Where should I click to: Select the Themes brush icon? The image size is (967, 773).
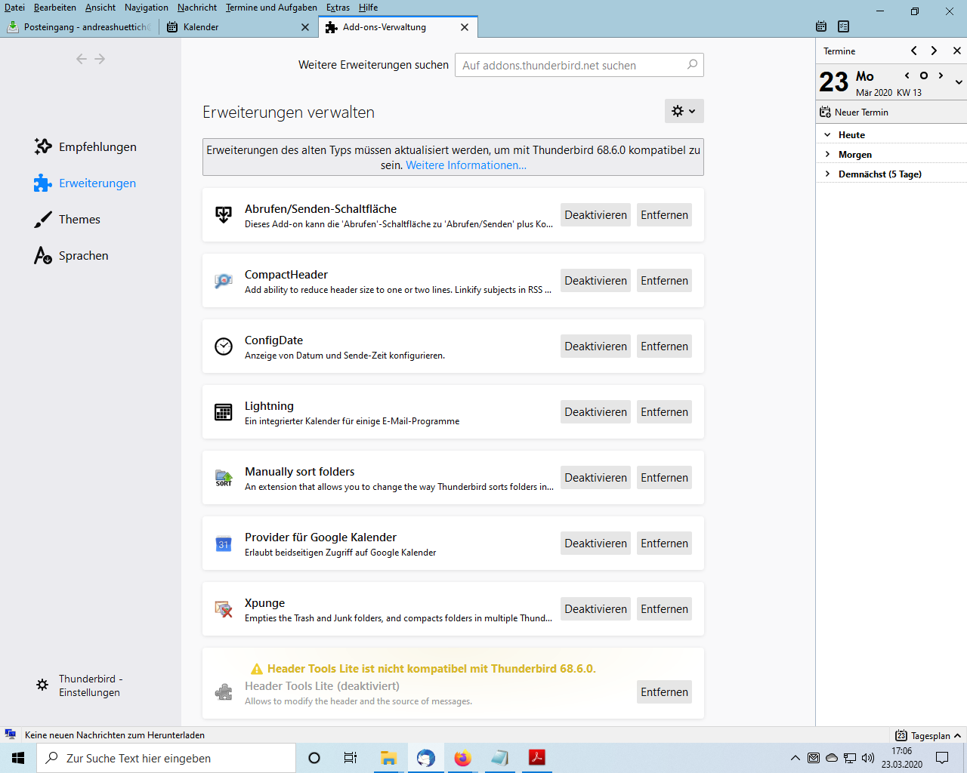click(x=43, y=220)
